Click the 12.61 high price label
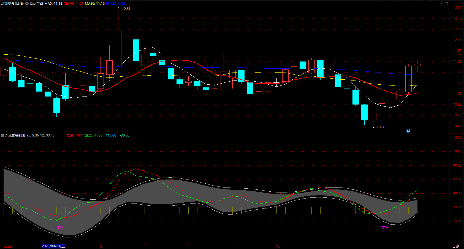464x249 pixels. coord(126,9)
